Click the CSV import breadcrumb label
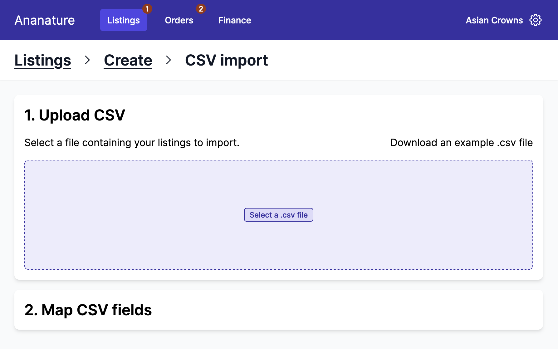The image size is (558, 349). 226,60
